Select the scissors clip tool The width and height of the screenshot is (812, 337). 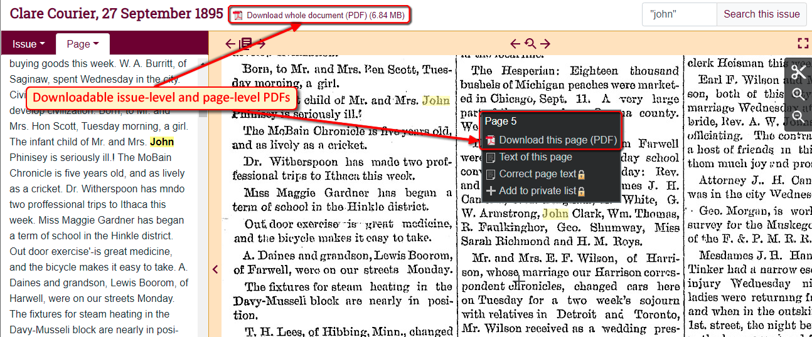click(x=798, y=72)
